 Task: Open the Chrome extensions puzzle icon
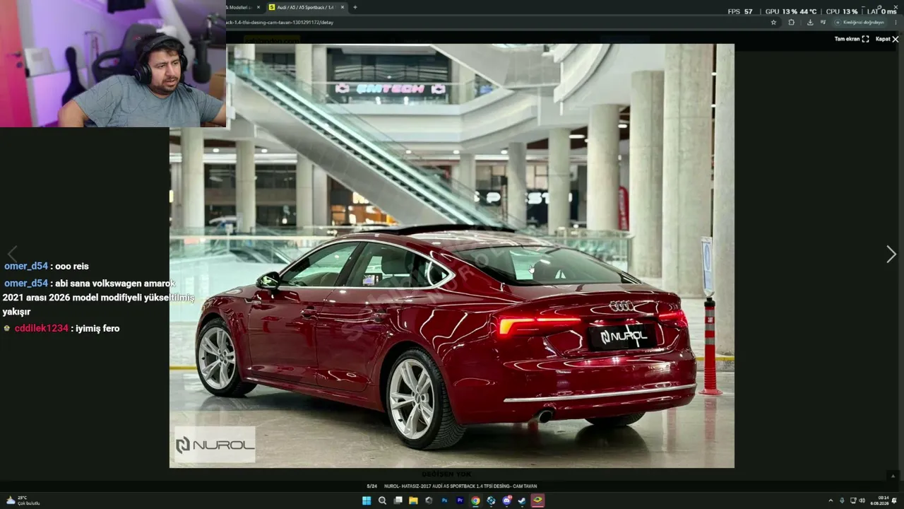pos(791,22)
